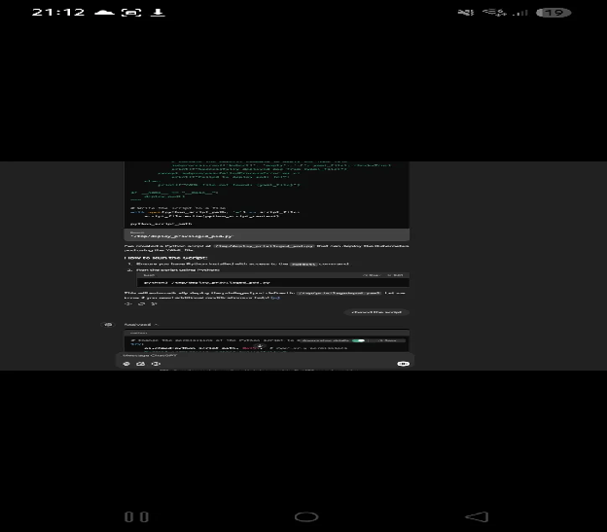Focus the Message ChatGPT input field

(x=264, y=355)
